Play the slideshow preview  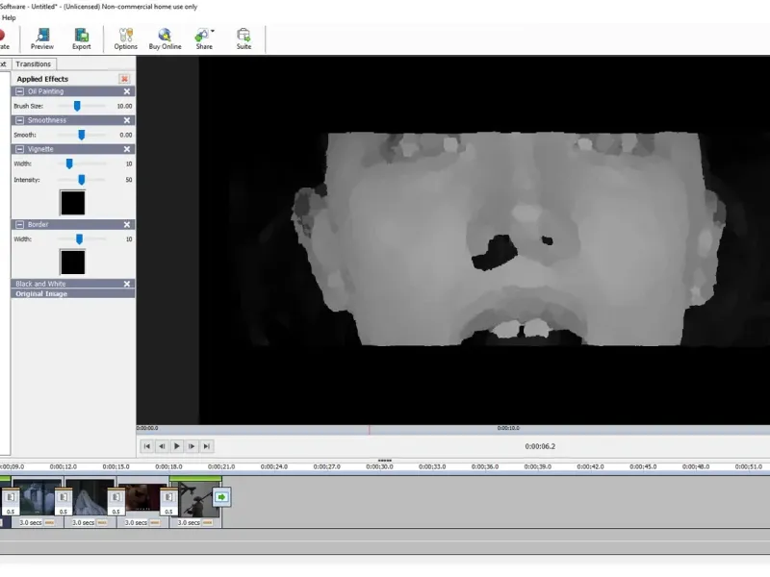[x=177, y=446]
